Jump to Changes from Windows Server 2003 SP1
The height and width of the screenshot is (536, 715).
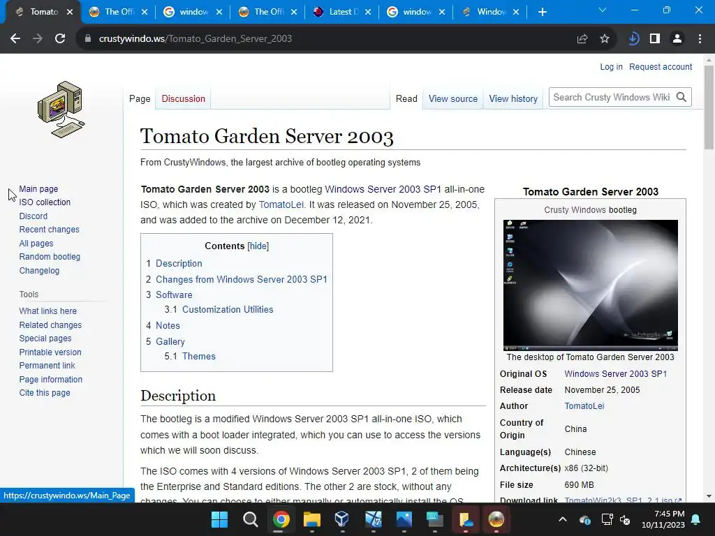[241, 279]
